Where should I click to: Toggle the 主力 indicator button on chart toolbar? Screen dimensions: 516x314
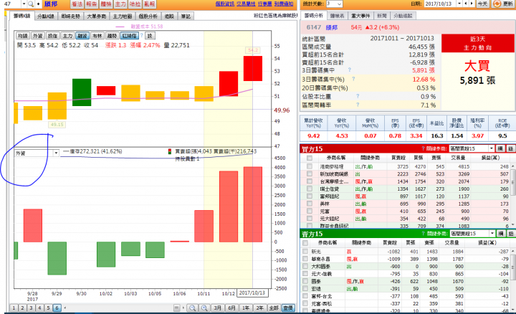click(x=67, y=36)
